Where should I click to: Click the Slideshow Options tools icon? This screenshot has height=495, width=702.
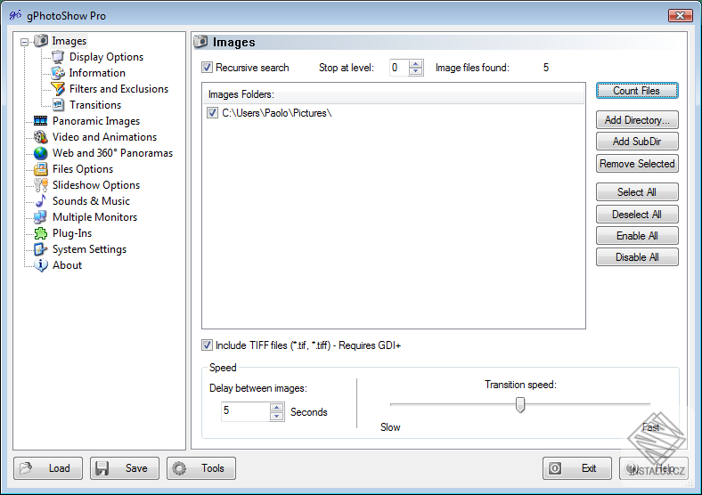click(x=41, y=185)
